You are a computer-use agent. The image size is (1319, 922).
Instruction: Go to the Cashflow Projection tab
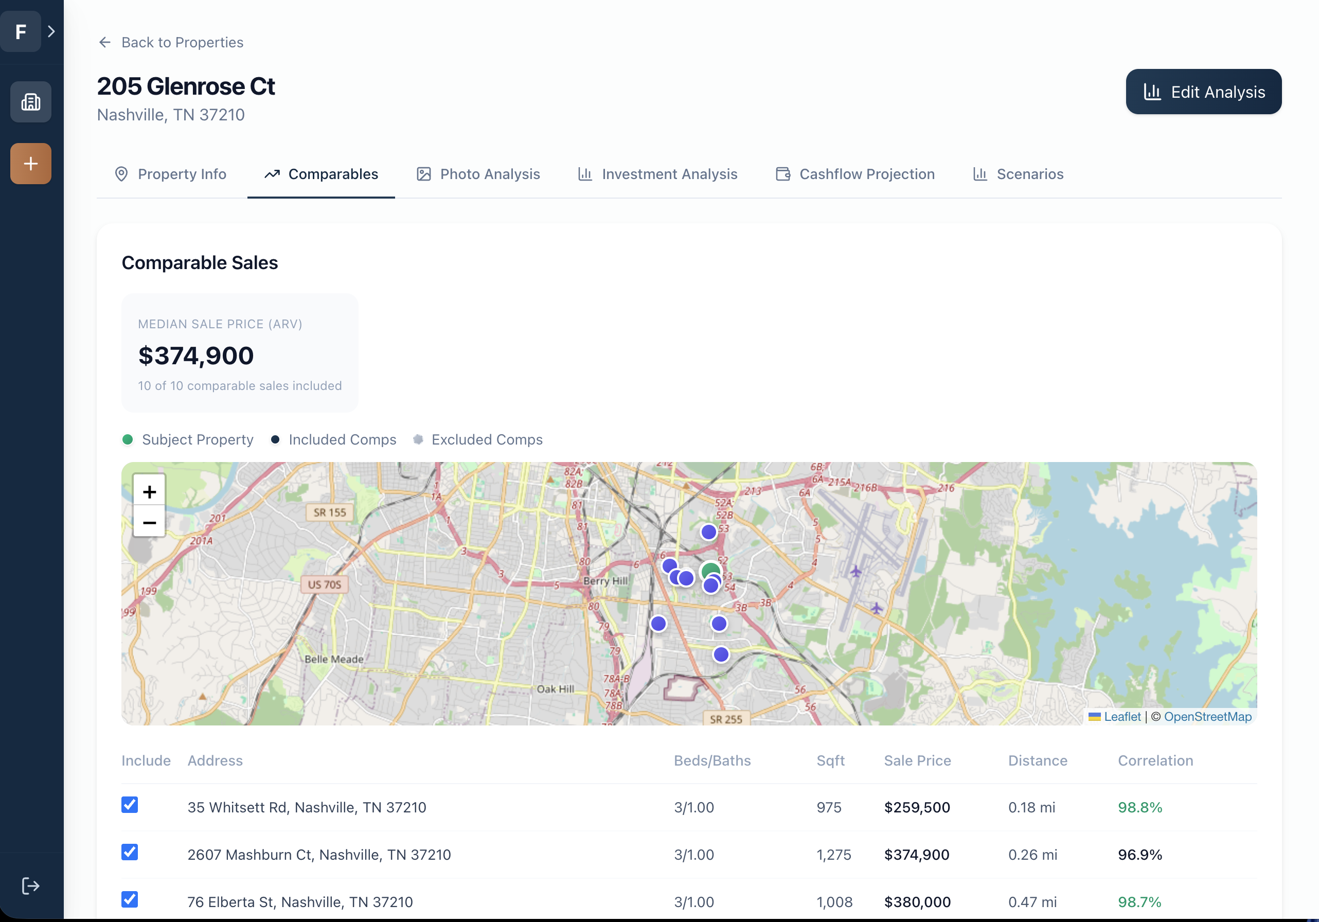pos(855,174)
